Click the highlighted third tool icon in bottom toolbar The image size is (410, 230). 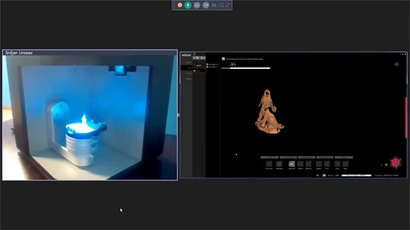click(x=291, y=164)
